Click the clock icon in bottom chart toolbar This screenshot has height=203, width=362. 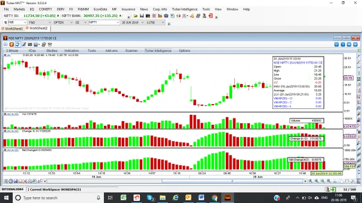[x=11, y=181]
